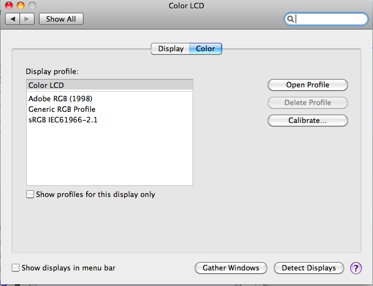Switch to the Display tab
This screenshot has height=286, width=373.
click(x=170, y=49)
